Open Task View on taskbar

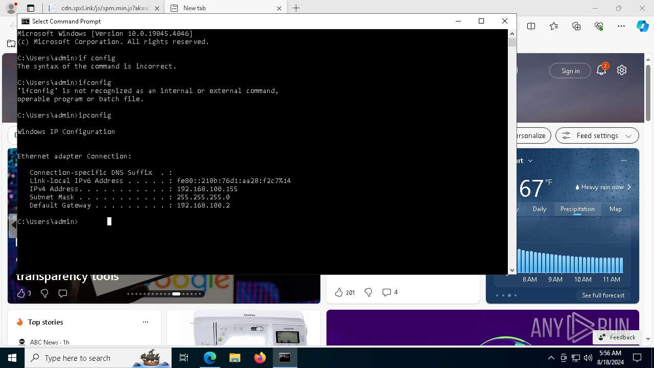[184, 358]
